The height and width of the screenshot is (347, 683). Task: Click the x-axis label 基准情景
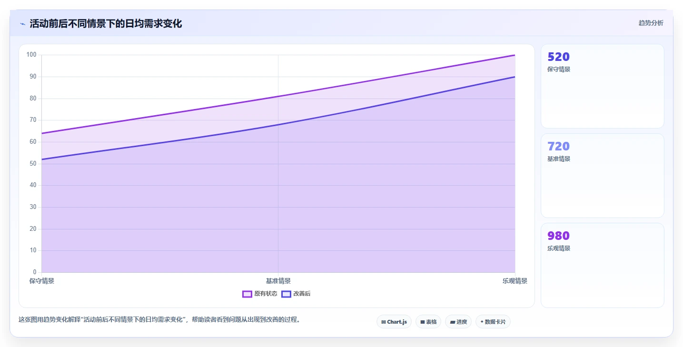[x=278, y=281]
